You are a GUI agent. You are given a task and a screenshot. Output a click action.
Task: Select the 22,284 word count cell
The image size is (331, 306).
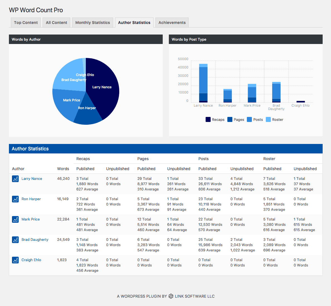click(63, 219)
